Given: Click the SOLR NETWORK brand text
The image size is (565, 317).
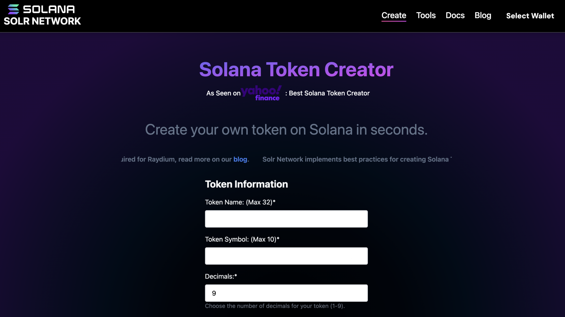Looking at the screenshot, I should click(x=42, y=21).
